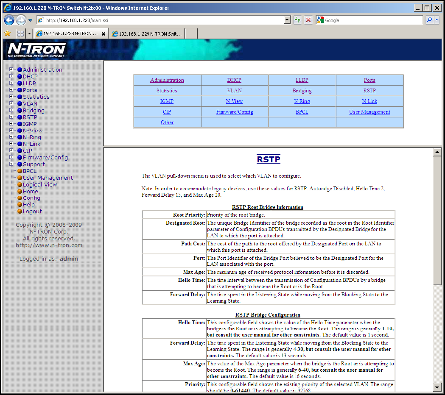Open the Administration link in the table
Screen dimensions: 445x395
click(x=167, y=80)
